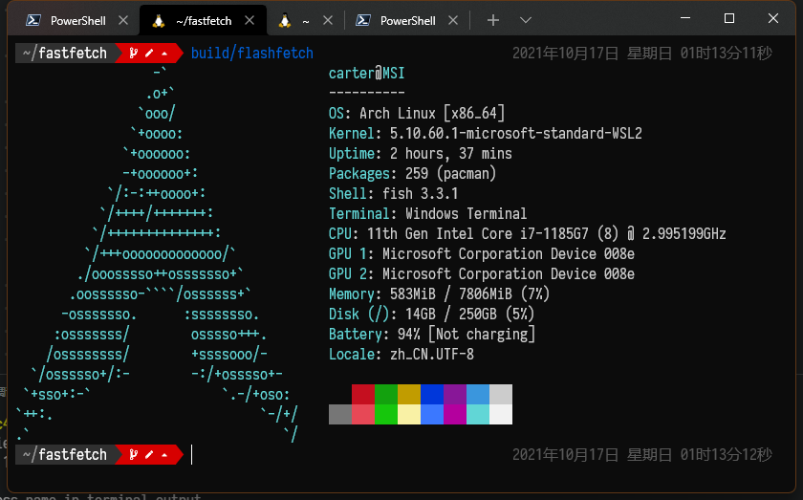The width and height of the screenshot is (803, 500).
Task: Click the pale yellow color block
Action: [409, 415]
